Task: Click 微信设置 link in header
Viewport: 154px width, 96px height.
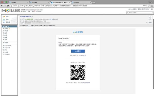Action: pyautogui.click(x=39, y=12)
